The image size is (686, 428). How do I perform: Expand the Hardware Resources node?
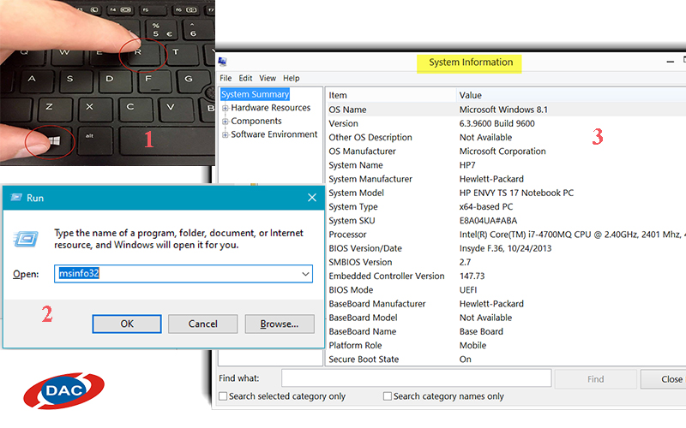[x=226, y=108]
